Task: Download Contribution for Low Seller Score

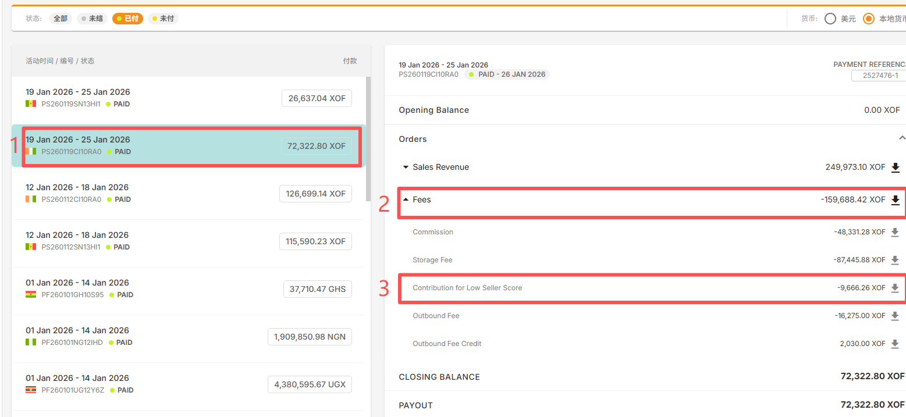Action: click(x=896, y=288)
